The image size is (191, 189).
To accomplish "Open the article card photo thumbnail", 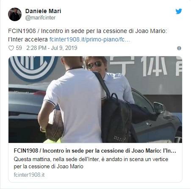I will [x=95, y=99].
